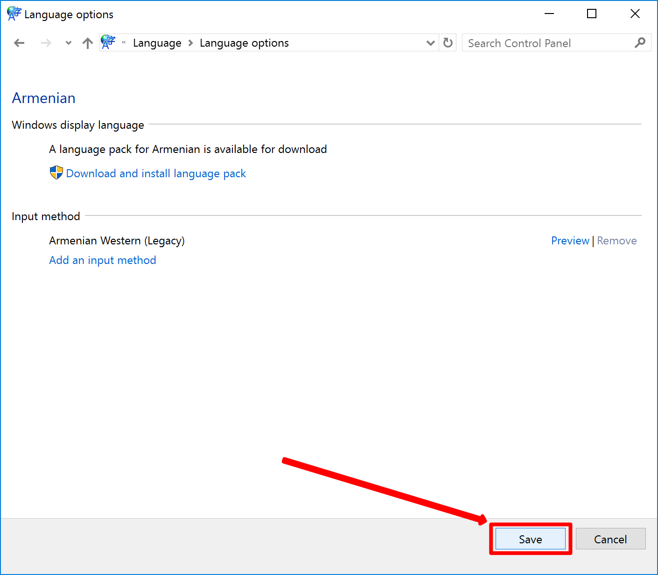
Task: Select Language options breadcrumb item
Action: (244, 43)
